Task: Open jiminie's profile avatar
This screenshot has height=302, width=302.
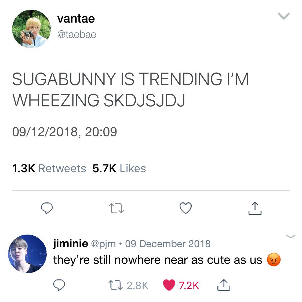Action: pos(27,254)
